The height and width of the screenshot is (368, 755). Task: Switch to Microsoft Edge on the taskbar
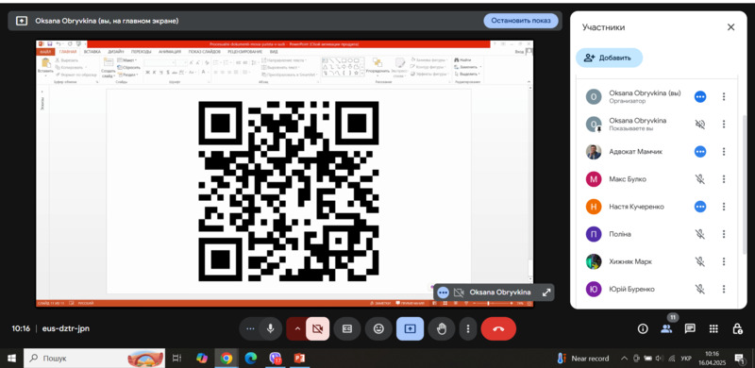[251, 359]
